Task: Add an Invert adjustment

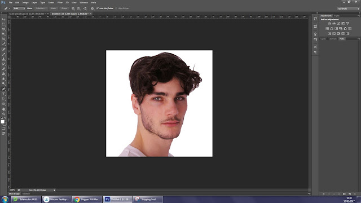Action: click(329, 34)
